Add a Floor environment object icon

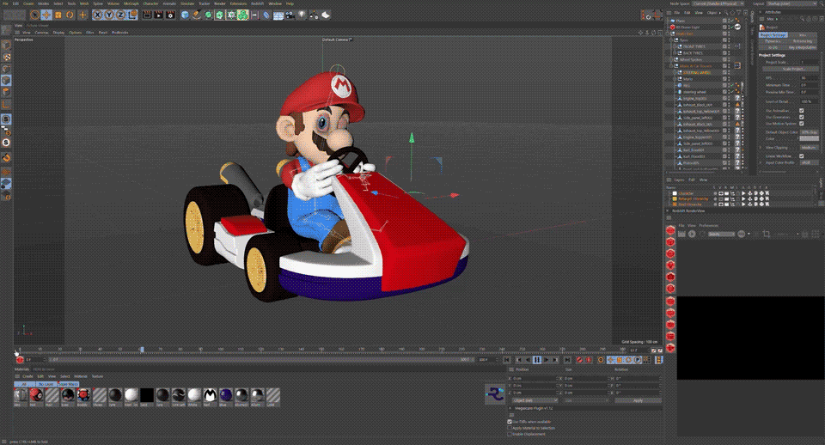click(x=278, y=15)
